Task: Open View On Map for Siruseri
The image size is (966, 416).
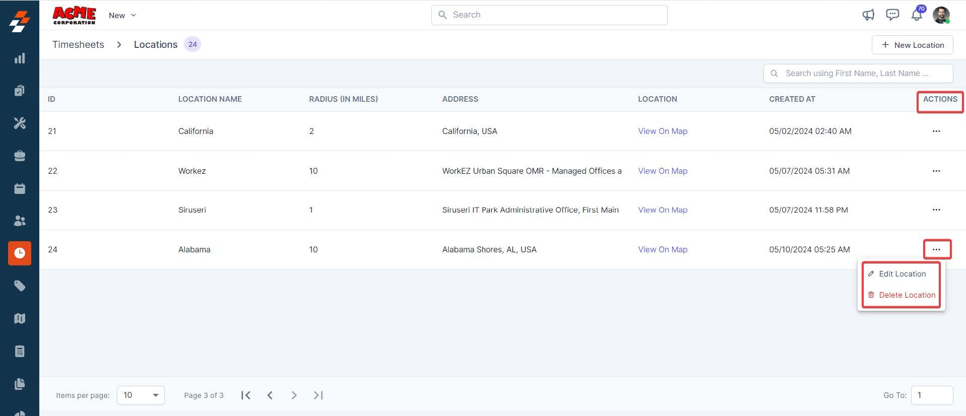Action: point(663,210)
